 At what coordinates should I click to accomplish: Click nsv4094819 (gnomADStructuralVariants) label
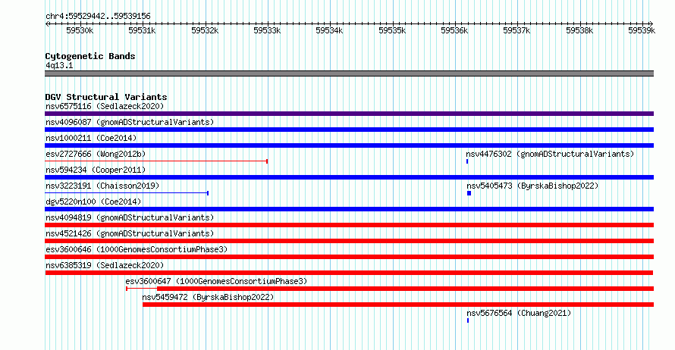click(130, 217)
